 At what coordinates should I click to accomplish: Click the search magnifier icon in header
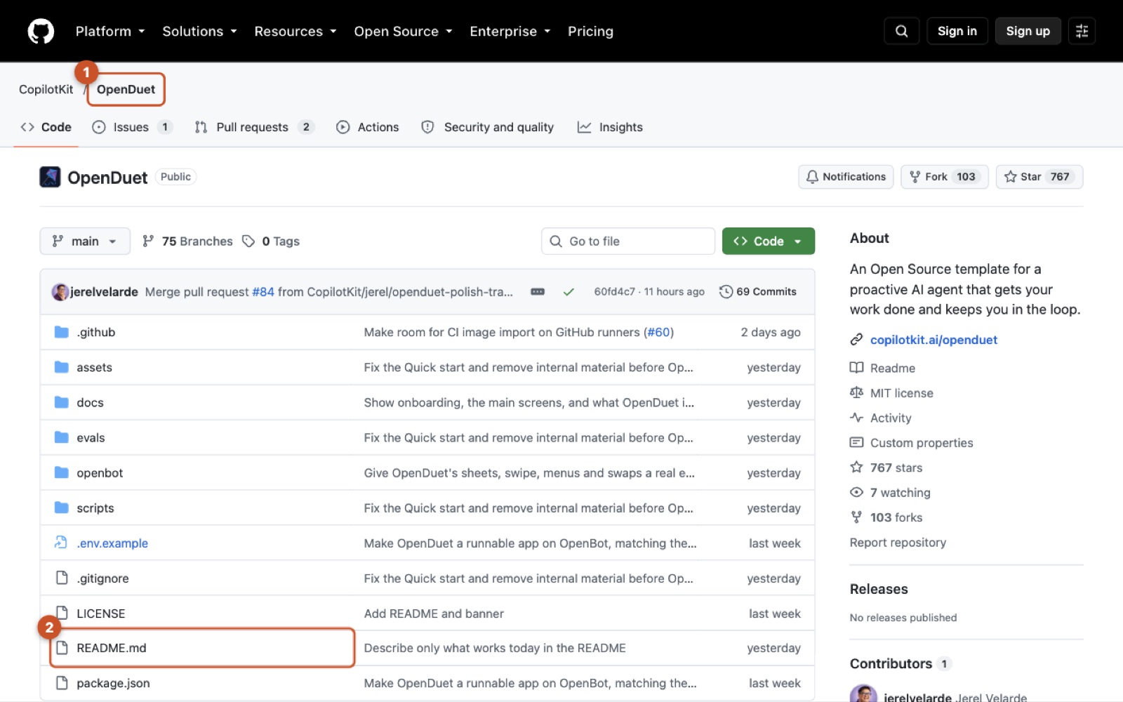click(x=902, y=31)
